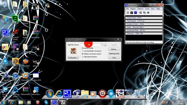This screenshot has width=187, height=105.
Task: Open the CamStudio View menu
Action: pyautogui.click(x=153, y=9)
